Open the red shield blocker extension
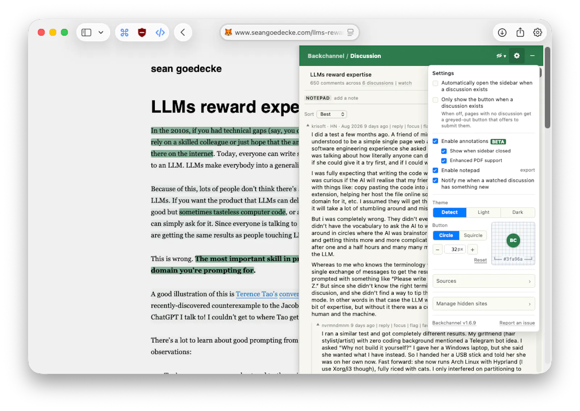Image resolution: width=580 pixels, height=411 pixels. pos(142,33)
